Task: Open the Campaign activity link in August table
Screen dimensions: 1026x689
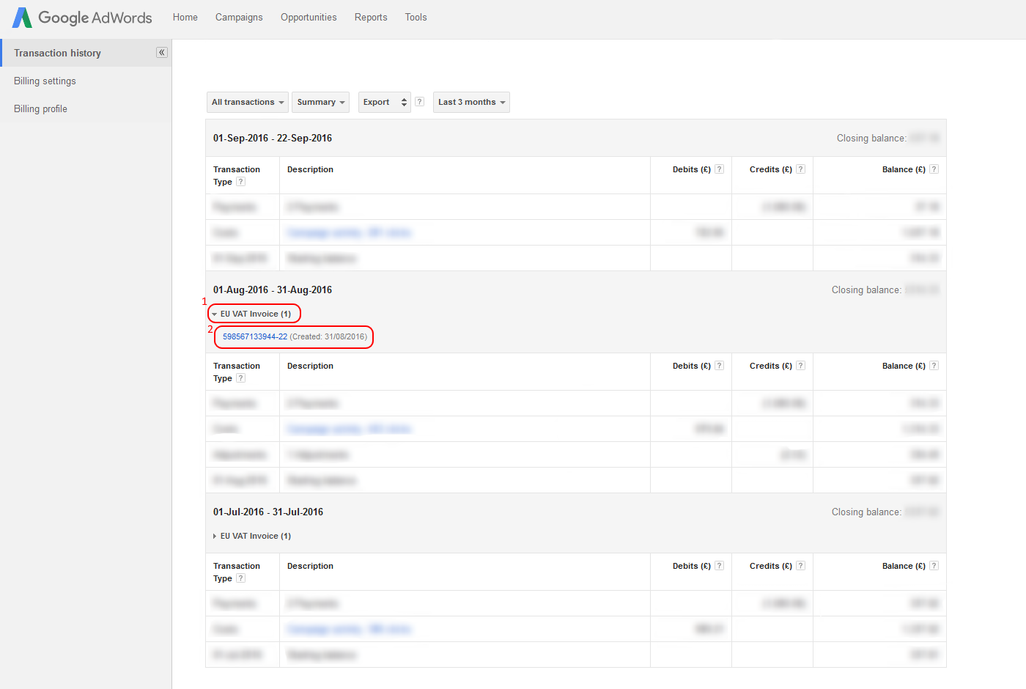Action: pos(349,429)
